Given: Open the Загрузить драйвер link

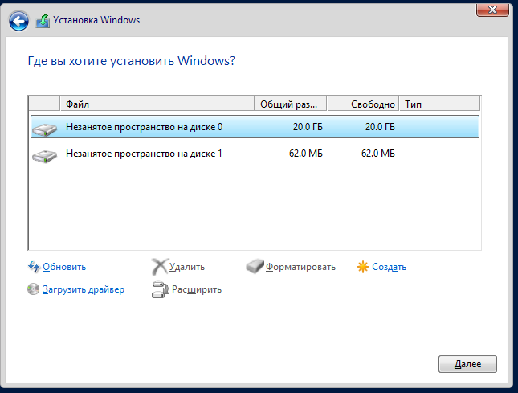Looking at the screenshot, I should pyautogui.click(x=84, y=289).
